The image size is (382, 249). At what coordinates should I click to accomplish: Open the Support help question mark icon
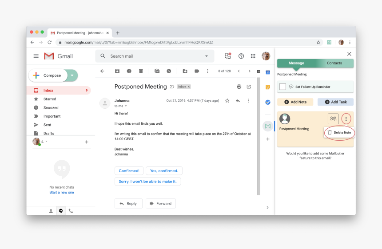pos(241,56)
